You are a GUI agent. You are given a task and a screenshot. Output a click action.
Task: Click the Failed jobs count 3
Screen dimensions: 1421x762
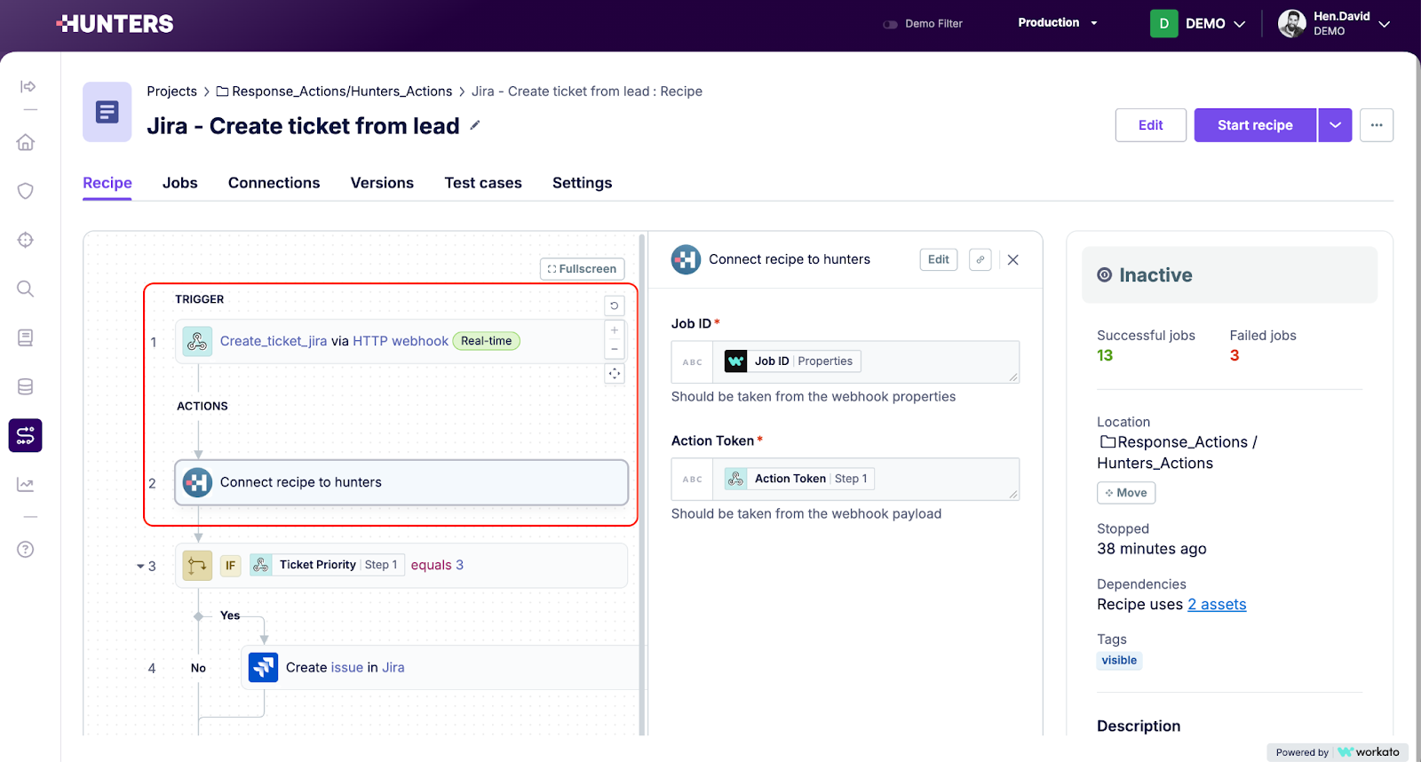(x=1234, y=355)
